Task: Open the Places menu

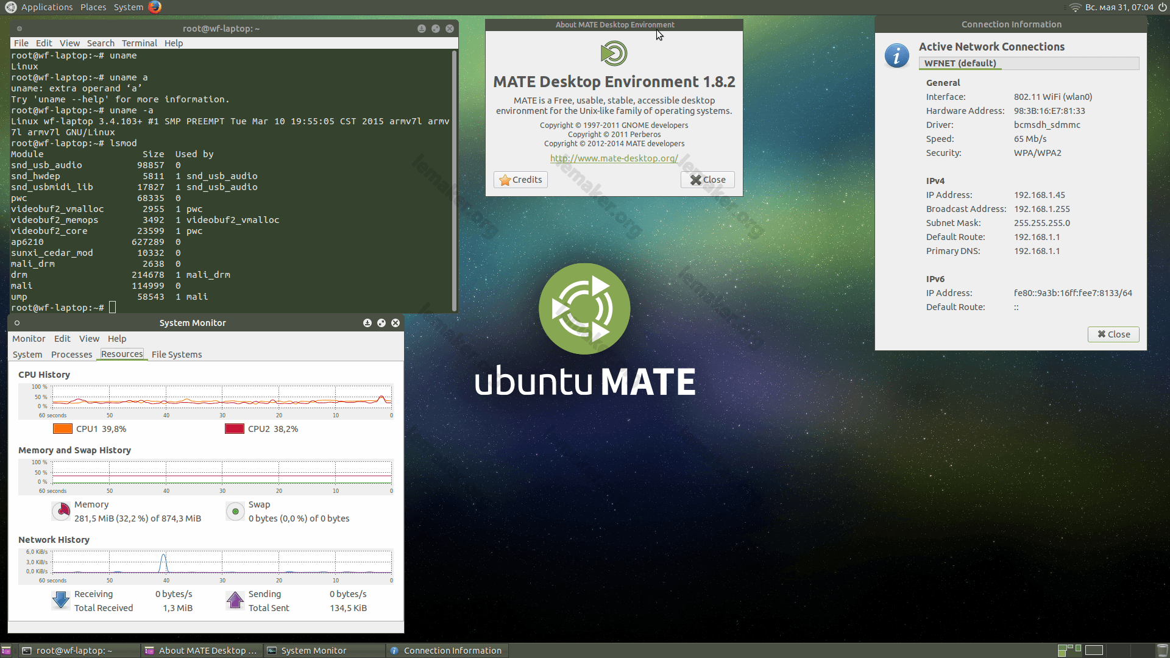Action: click(x=93, y=7)
